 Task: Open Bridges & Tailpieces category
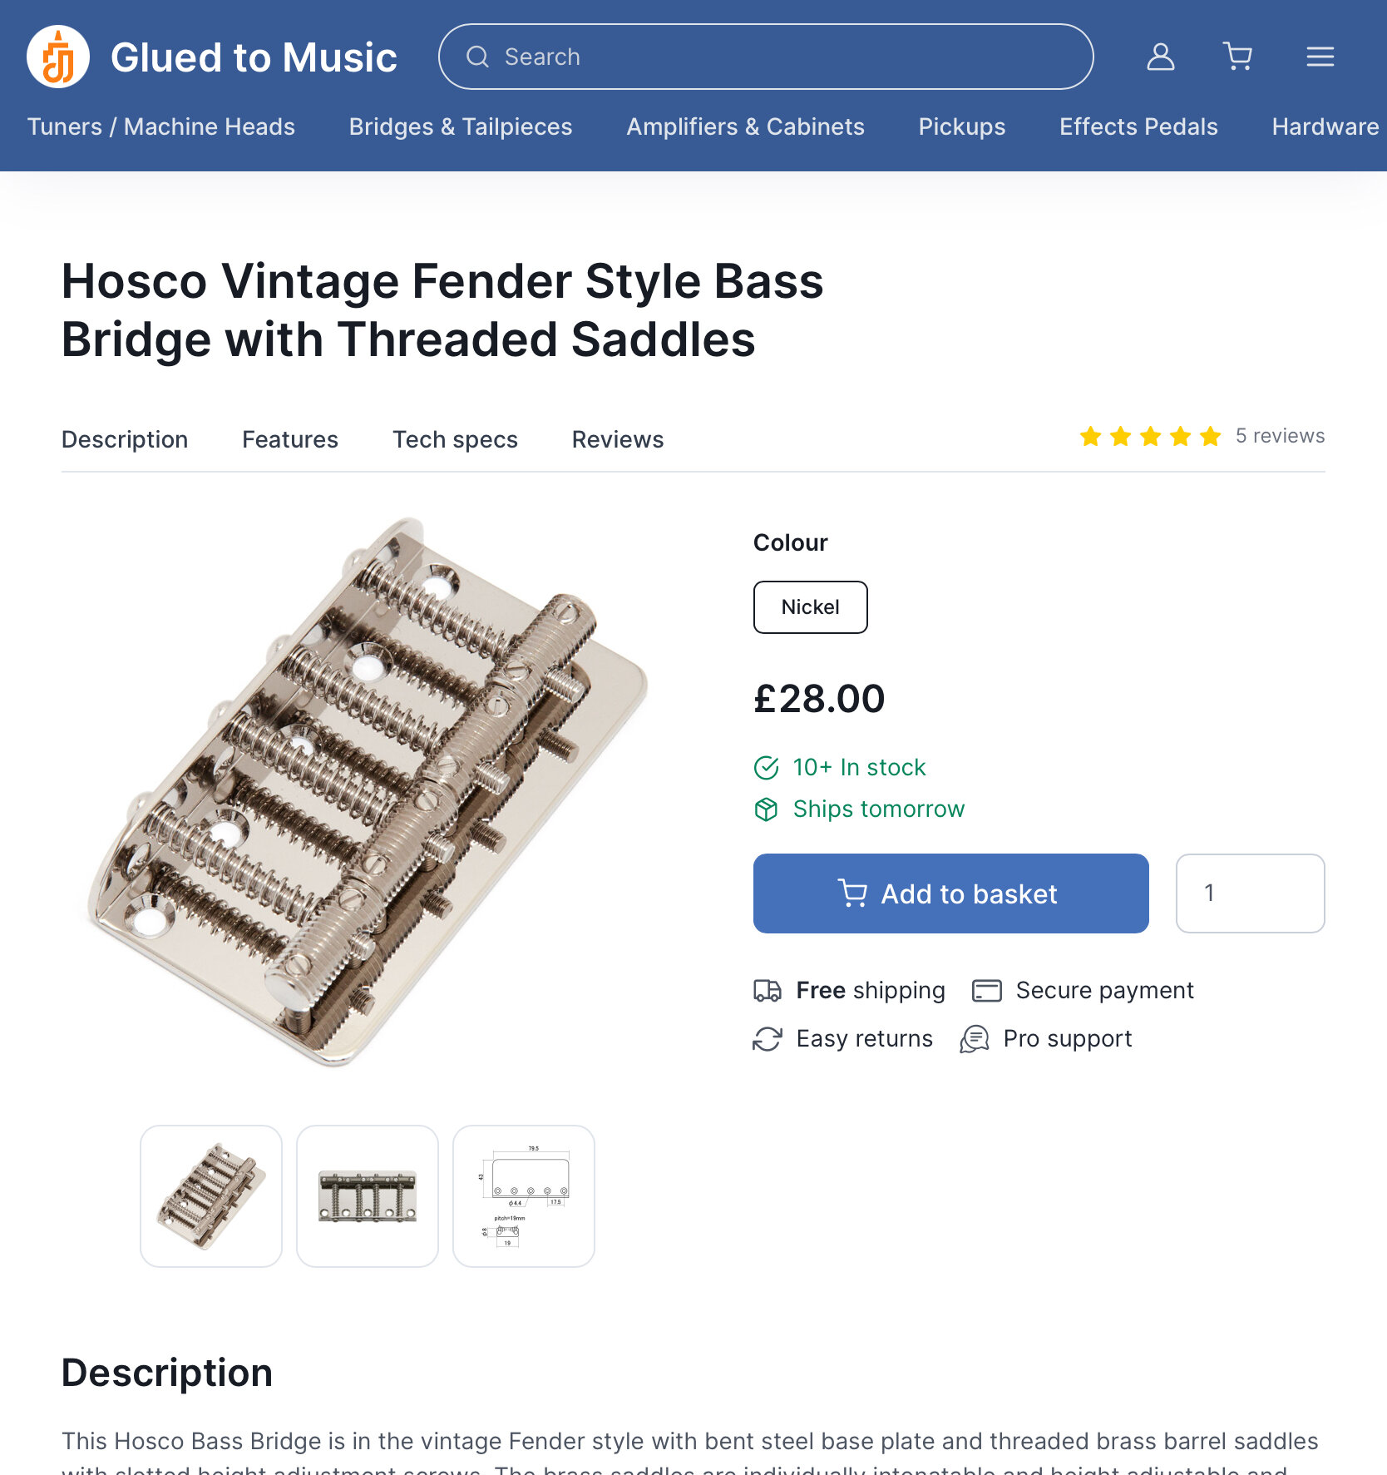[461, 126]
